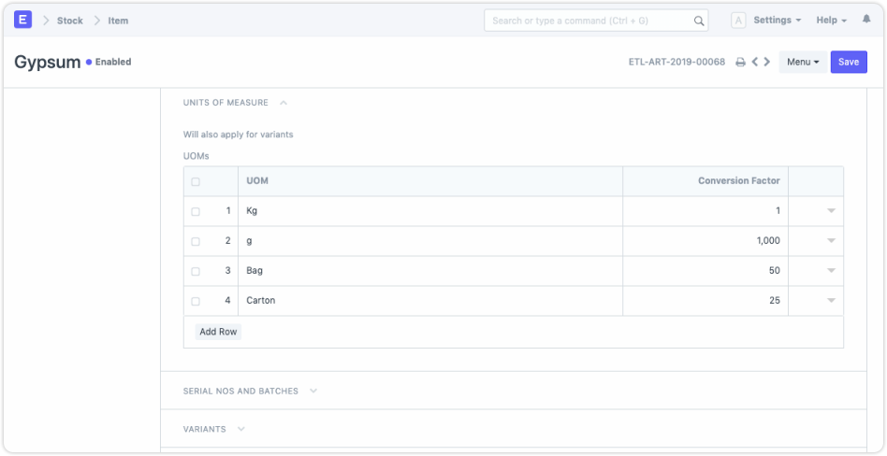Click the user avatar letter A
Screen dimensions: 887x456
click(x=738, y=21)
